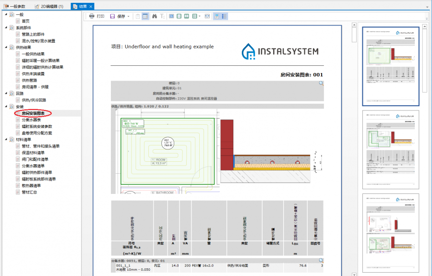Image resolution: width=432 pixels, height=276 pixels.
Task: Open the 管材汇总 report item
Action: click(x=29, y=192)
